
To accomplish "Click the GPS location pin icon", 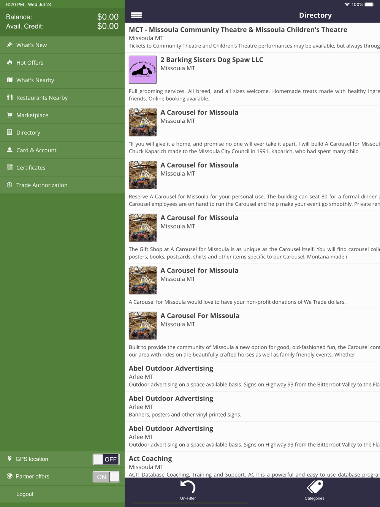I will coord(9,459).
